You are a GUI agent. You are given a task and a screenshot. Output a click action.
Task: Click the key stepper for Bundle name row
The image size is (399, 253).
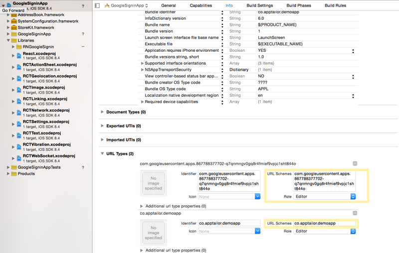click(222, 25)
